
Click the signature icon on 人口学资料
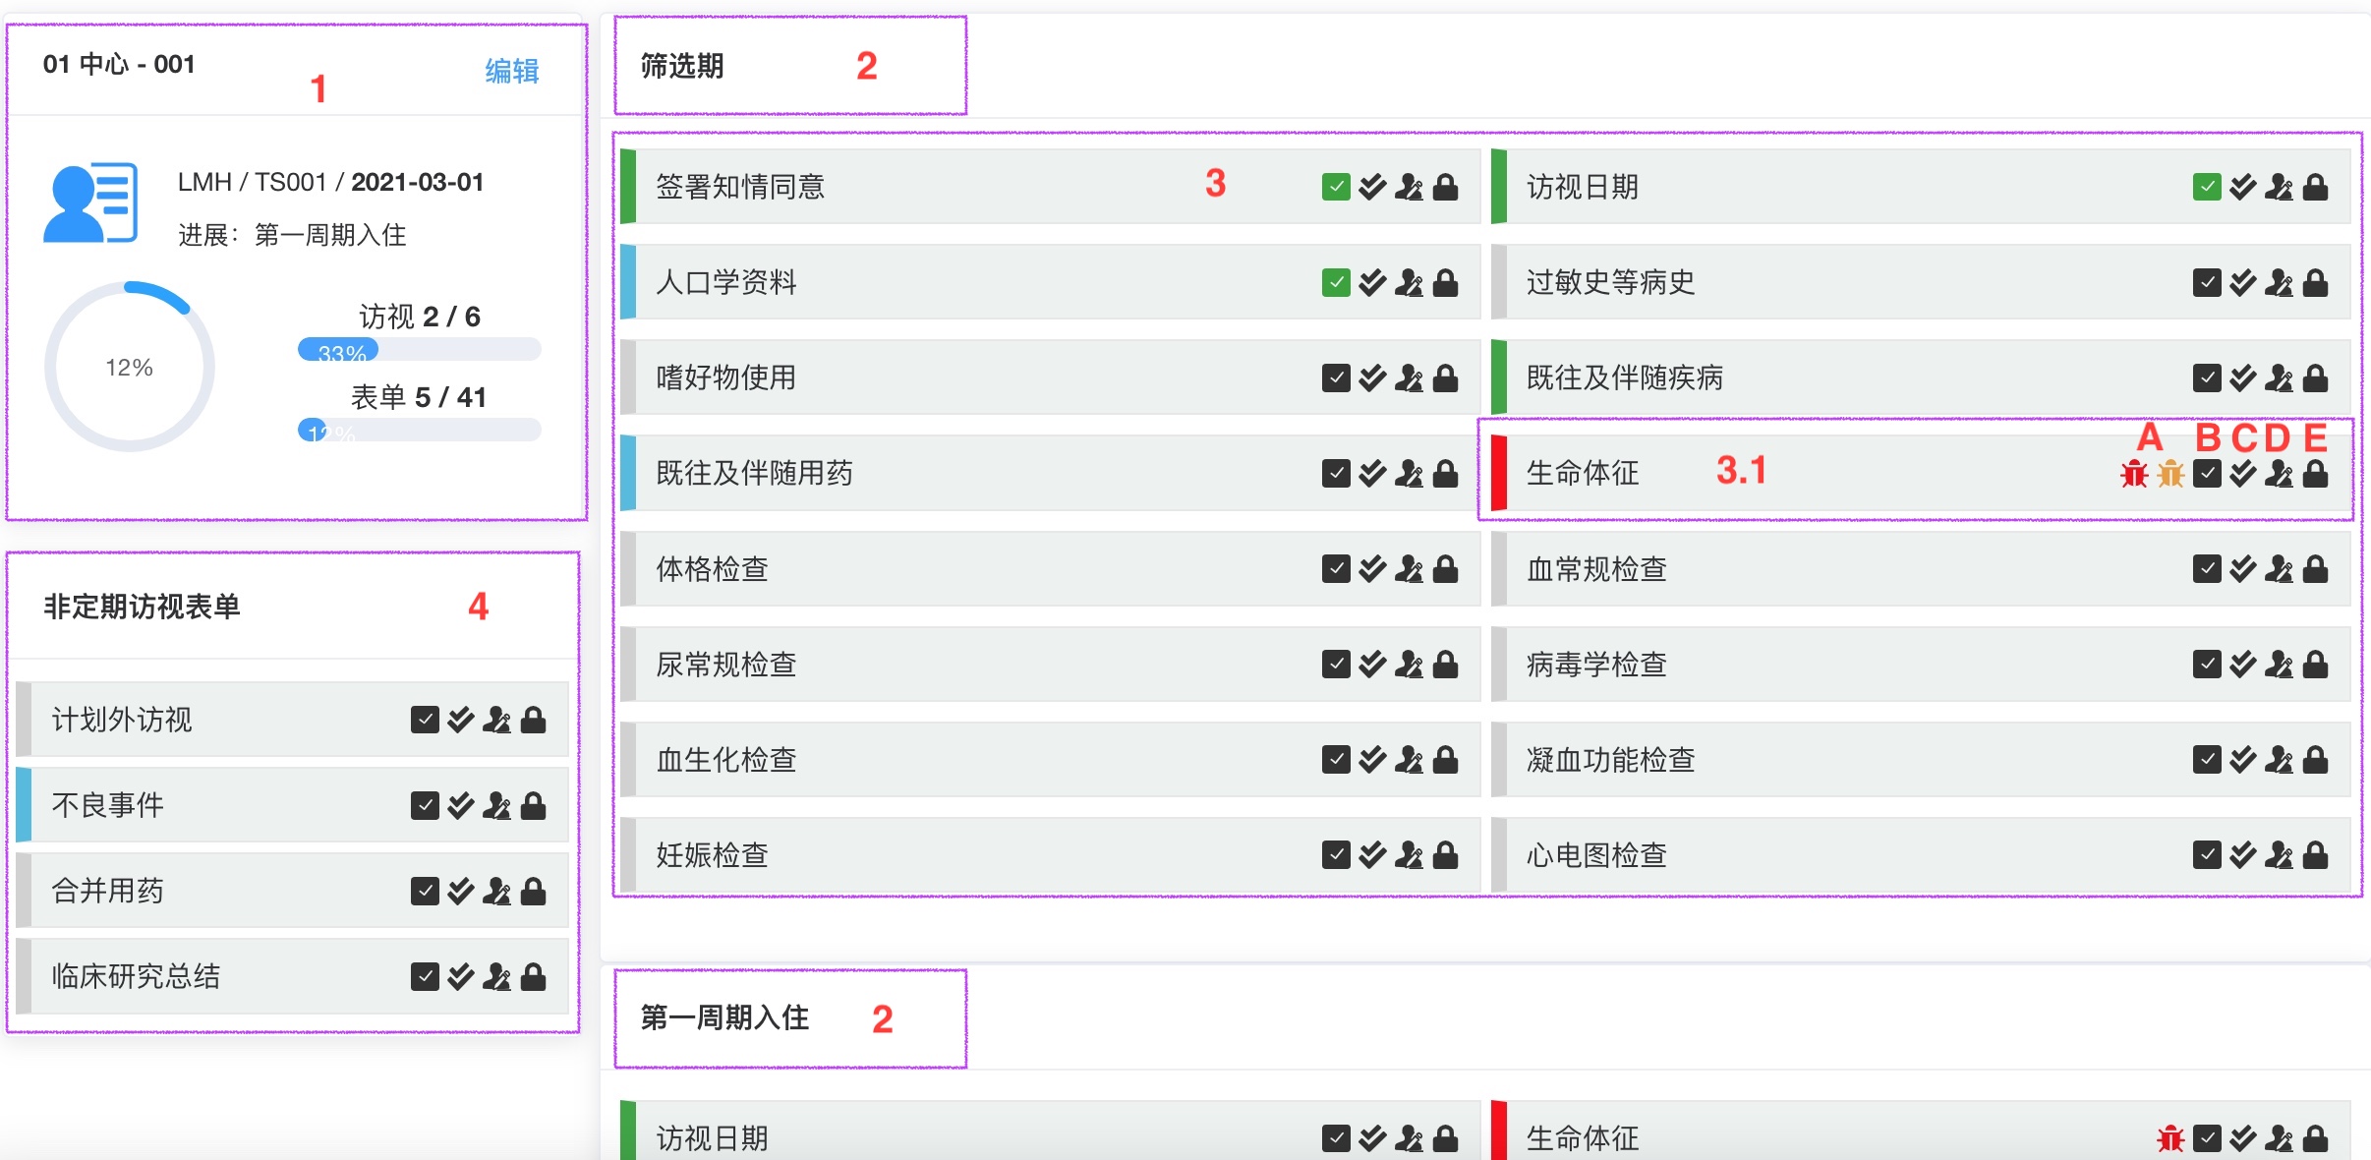click(1409, 283)
